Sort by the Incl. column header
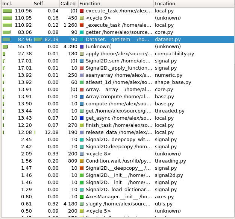 pos(17,4)
